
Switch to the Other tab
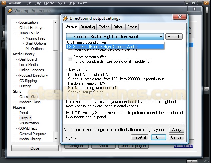(x=118, y=27)
